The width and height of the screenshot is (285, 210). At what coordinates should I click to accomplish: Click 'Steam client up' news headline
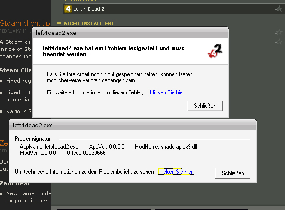tap(25, 23)
